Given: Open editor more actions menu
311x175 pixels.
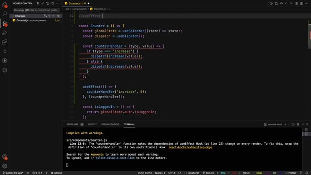Looking at the screenshot, I should [x=307, y=3].
